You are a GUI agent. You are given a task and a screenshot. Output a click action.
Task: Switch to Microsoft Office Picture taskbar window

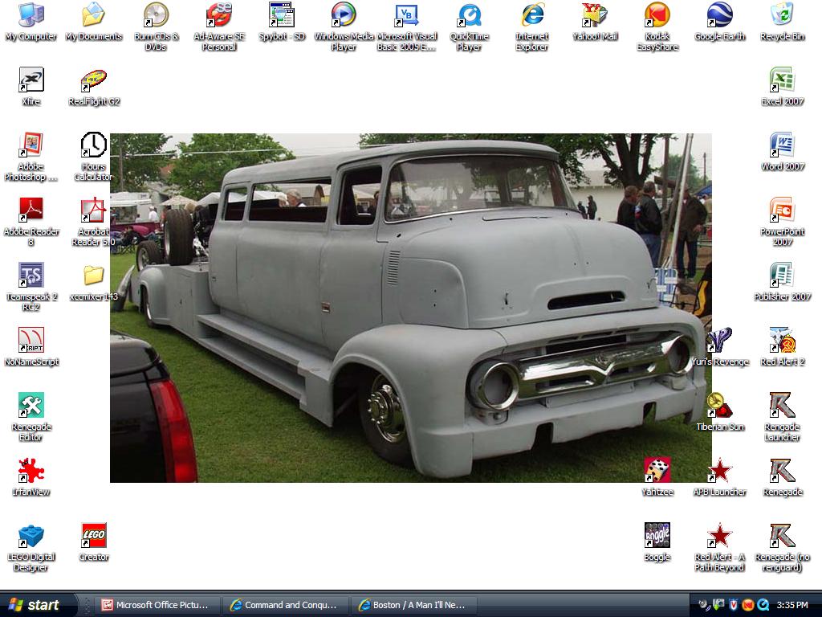156,605
